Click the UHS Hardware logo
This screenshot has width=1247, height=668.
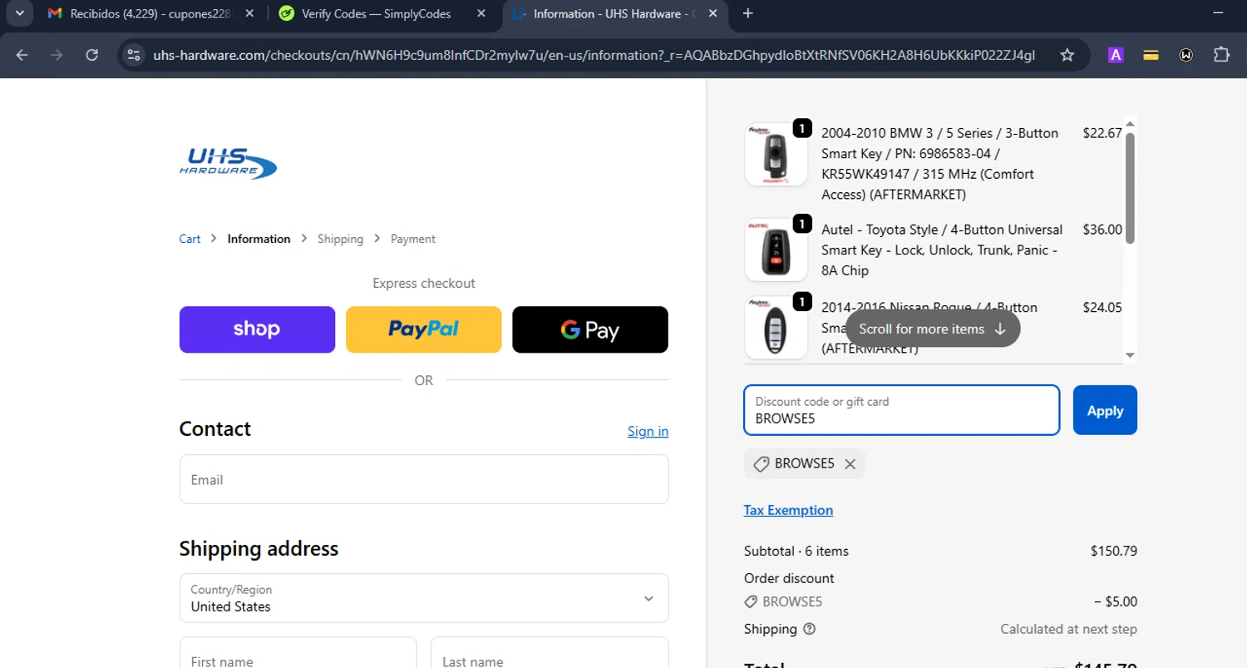(x=228, y=163)
